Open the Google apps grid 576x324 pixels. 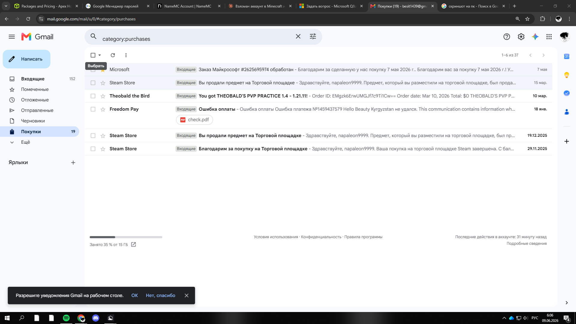(x=549, y=37)
